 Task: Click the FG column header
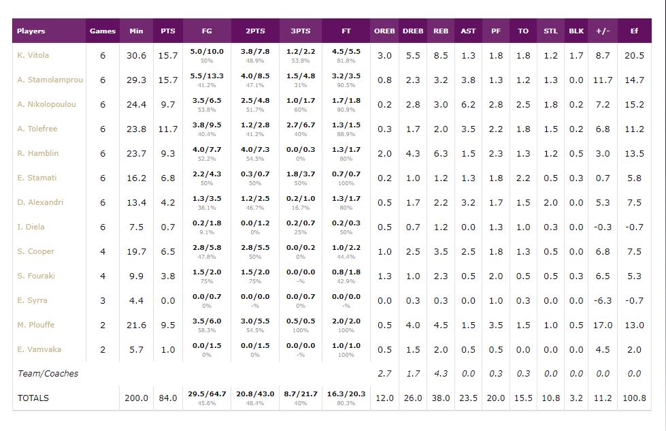tap(207, 31)
